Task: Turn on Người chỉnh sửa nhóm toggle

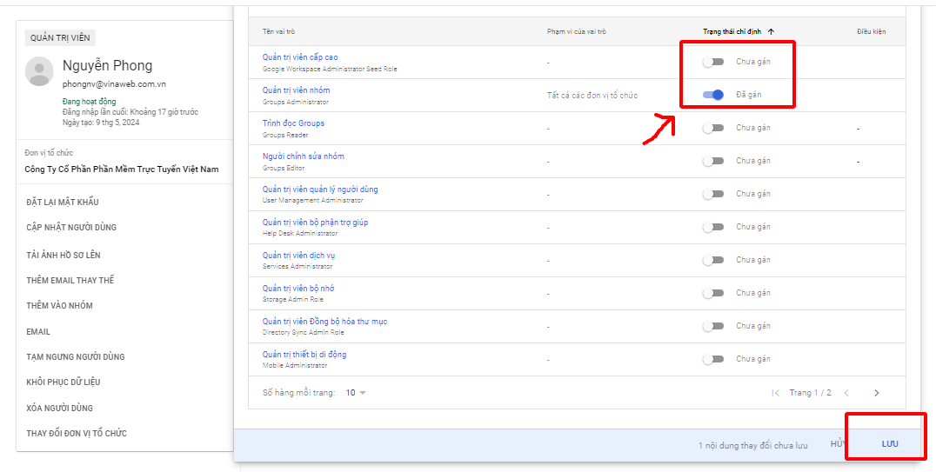Action: tap(713, 161)
